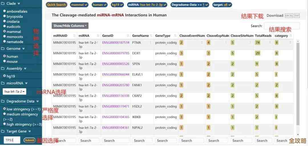Click the table vertical scrollbar

click(x=298, y=85)
